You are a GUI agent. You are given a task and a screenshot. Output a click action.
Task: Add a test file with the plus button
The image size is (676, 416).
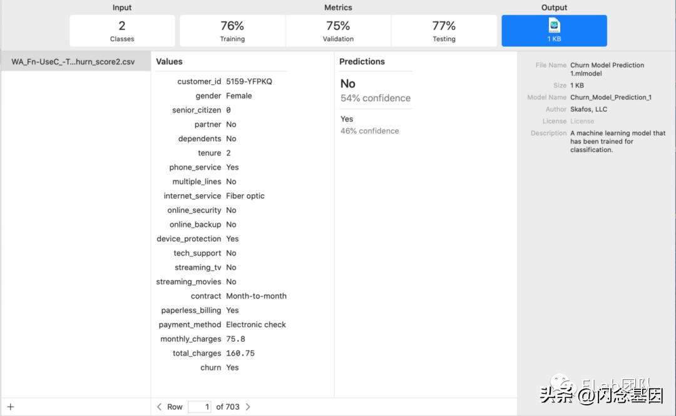(x=11, y=407)
